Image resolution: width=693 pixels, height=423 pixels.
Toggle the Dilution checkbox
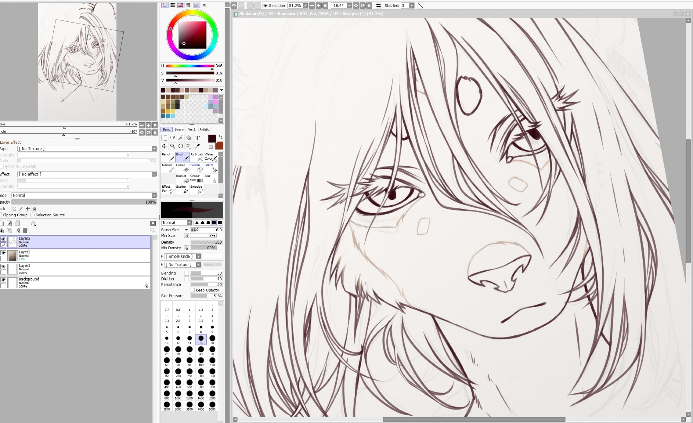click(x=187, y=279)
